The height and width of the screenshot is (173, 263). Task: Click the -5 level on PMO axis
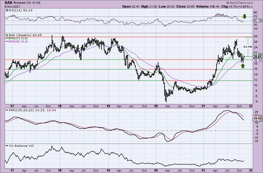(257, 134)
